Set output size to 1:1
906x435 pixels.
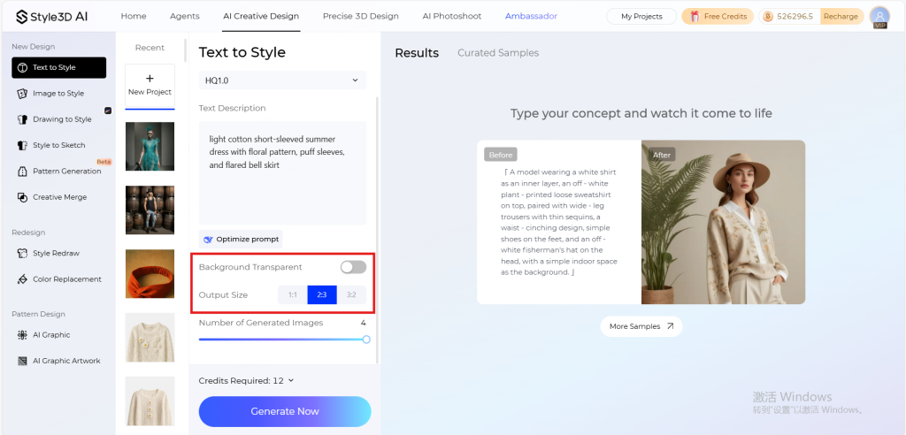292,294
